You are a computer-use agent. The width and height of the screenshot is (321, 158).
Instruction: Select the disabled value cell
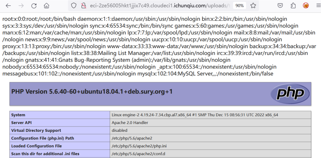119,130
